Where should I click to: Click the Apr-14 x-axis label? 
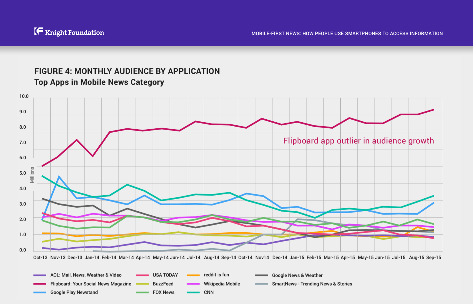[143, 257]
